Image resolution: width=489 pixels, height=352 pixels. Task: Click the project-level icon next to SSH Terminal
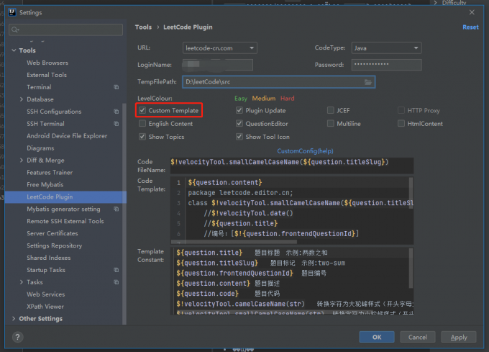click(x=116, y=124)
